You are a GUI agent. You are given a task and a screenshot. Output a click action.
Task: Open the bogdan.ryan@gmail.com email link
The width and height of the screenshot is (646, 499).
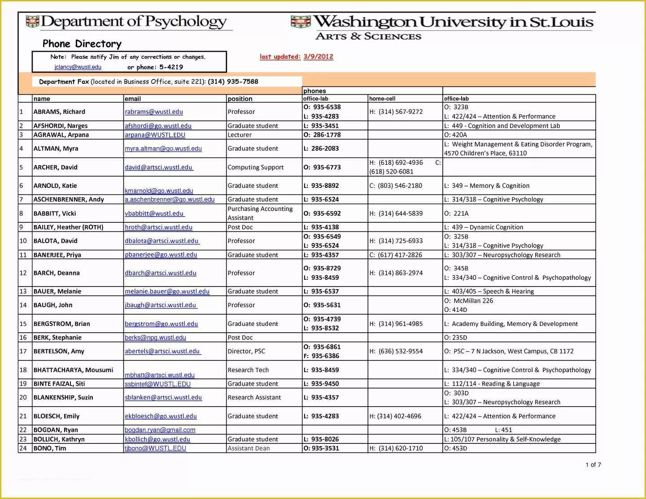160,430
